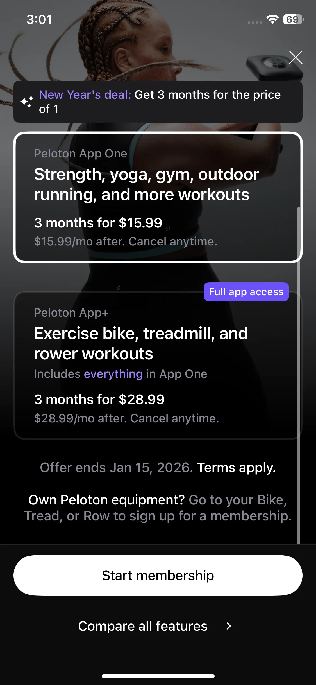Tap the chevron beside Compare all features
The image size is (316, 685).
click(x=229, y=626)
